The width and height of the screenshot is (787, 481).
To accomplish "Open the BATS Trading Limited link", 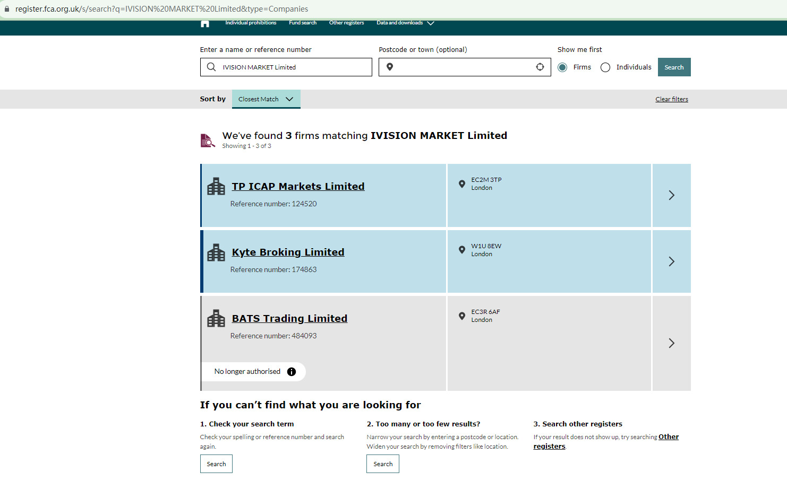I will click(289, 319).
